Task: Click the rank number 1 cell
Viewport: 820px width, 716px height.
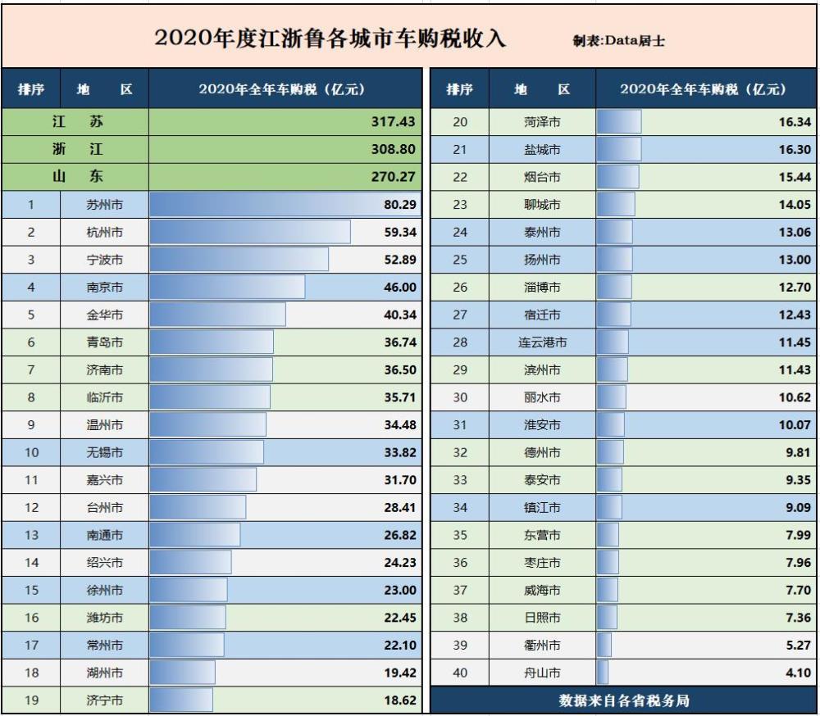Action: 31,204
